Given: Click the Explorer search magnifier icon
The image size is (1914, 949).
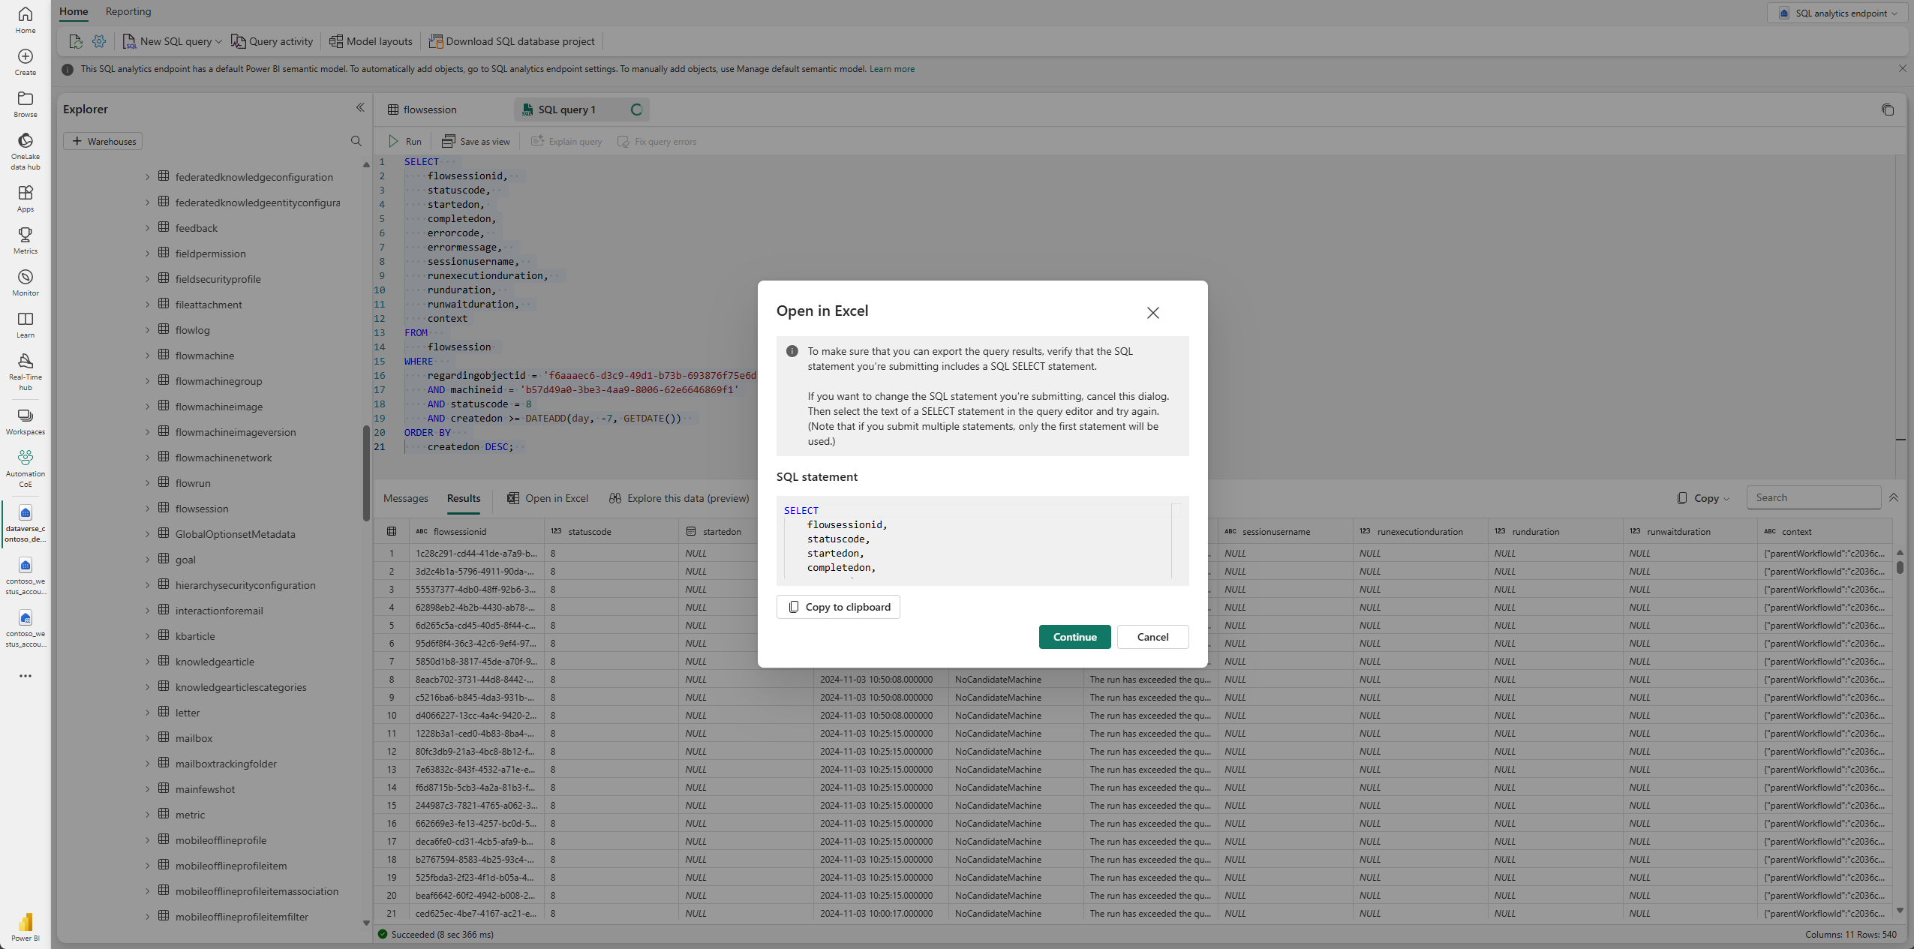Looking at the screenshot, I should coord(356,141).
